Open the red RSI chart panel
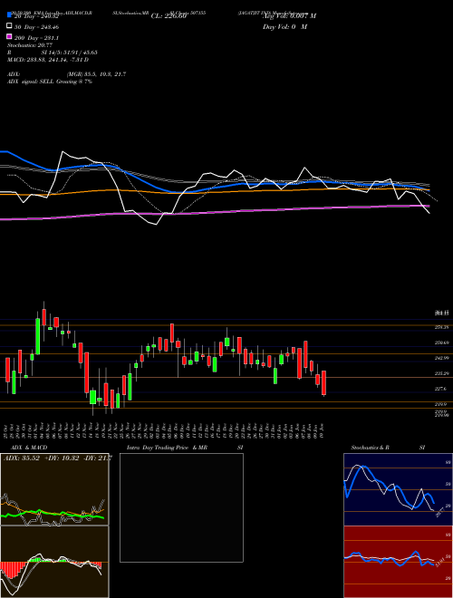This screenshot has width=453, height=598. (398, 562)
